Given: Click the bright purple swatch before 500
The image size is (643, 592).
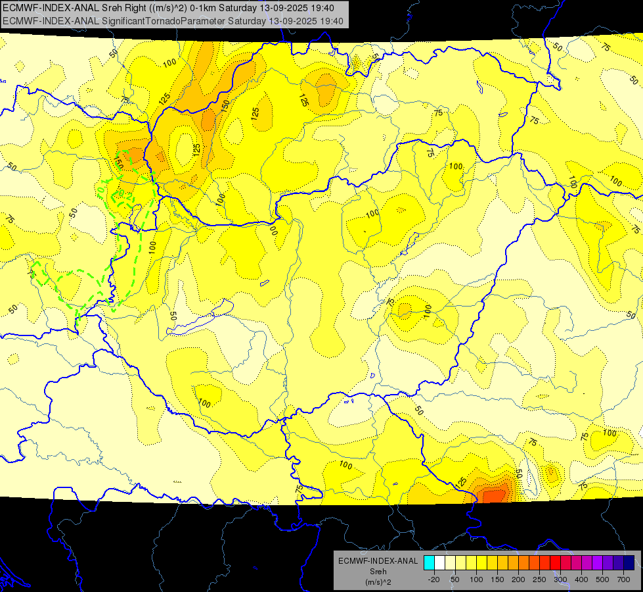Looking at the screenshot, I should pos(598,563).
